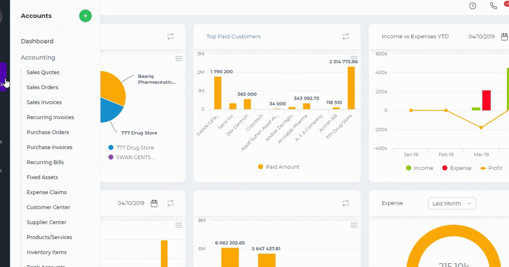Open Customer Center
This screenshot has height=267, width=509.
48,207
